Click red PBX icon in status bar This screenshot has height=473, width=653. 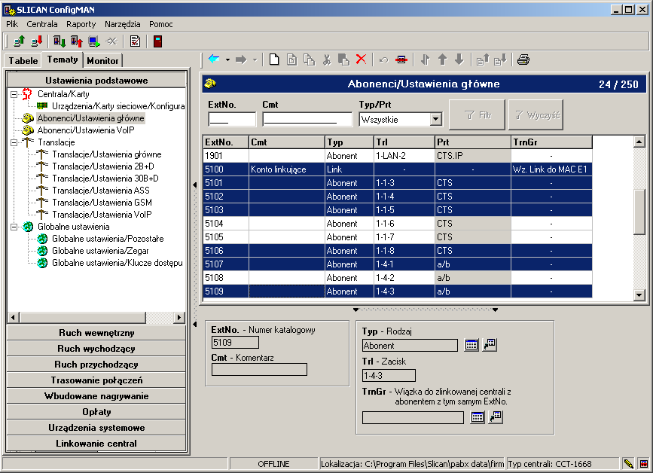(644, 463)
